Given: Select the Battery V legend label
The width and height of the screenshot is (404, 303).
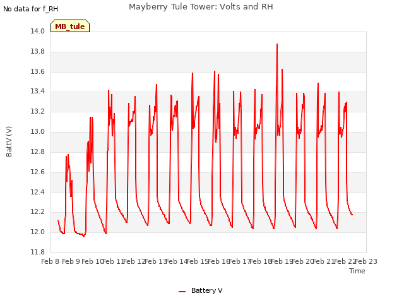Looking at the screenshot, I should coord(206,290).
